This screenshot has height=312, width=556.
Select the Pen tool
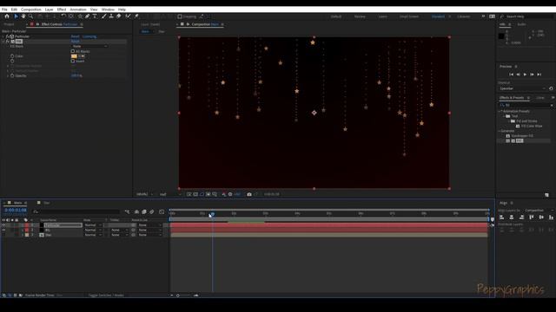click(87, 16)
